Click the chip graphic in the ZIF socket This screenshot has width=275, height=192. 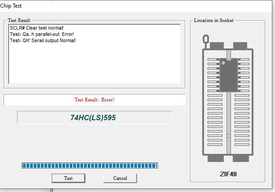click(x=229, y=75)
